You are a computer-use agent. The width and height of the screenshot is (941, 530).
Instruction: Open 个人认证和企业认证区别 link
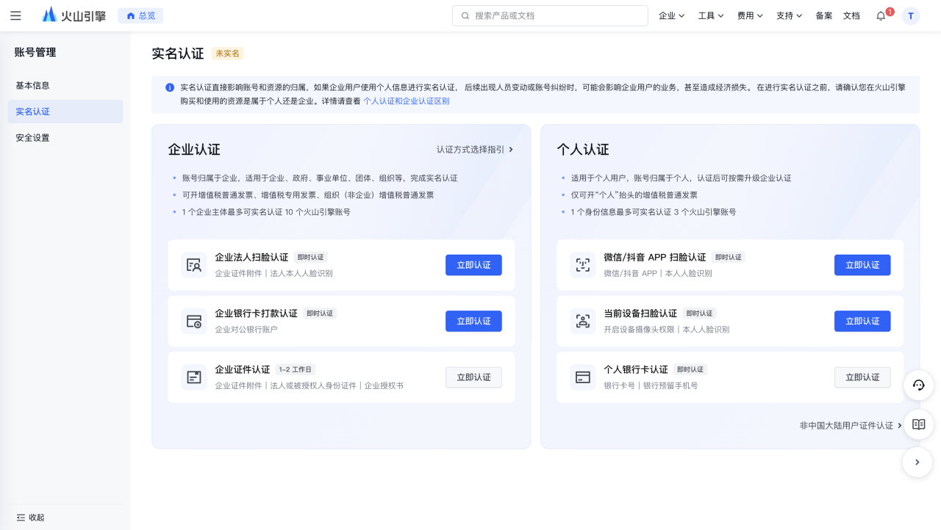pos(407,101)
